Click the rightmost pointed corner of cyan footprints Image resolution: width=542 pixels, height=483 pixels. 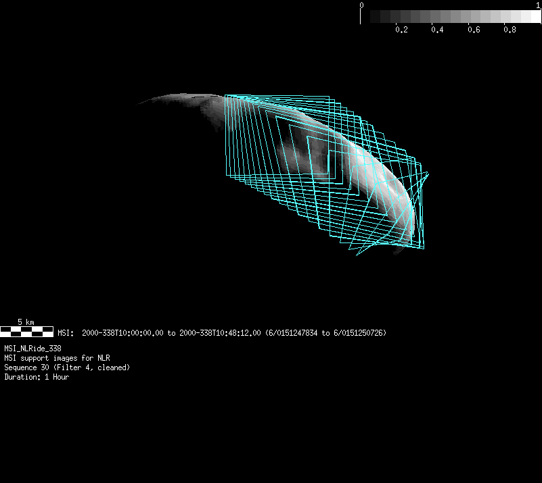coord(428,174)
